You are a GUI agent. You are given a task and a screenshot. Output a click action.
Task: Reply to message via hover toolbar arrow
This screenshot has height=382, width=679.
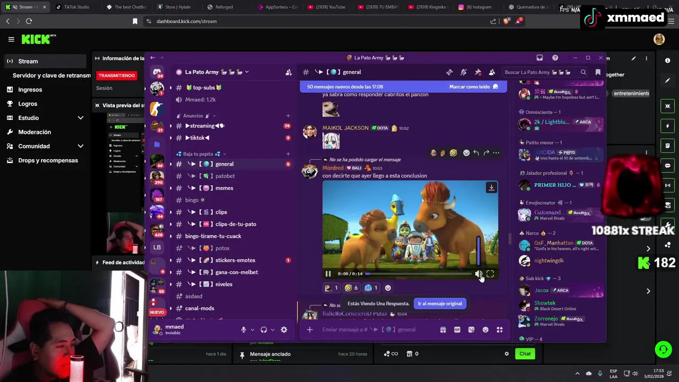coord(476,153)
